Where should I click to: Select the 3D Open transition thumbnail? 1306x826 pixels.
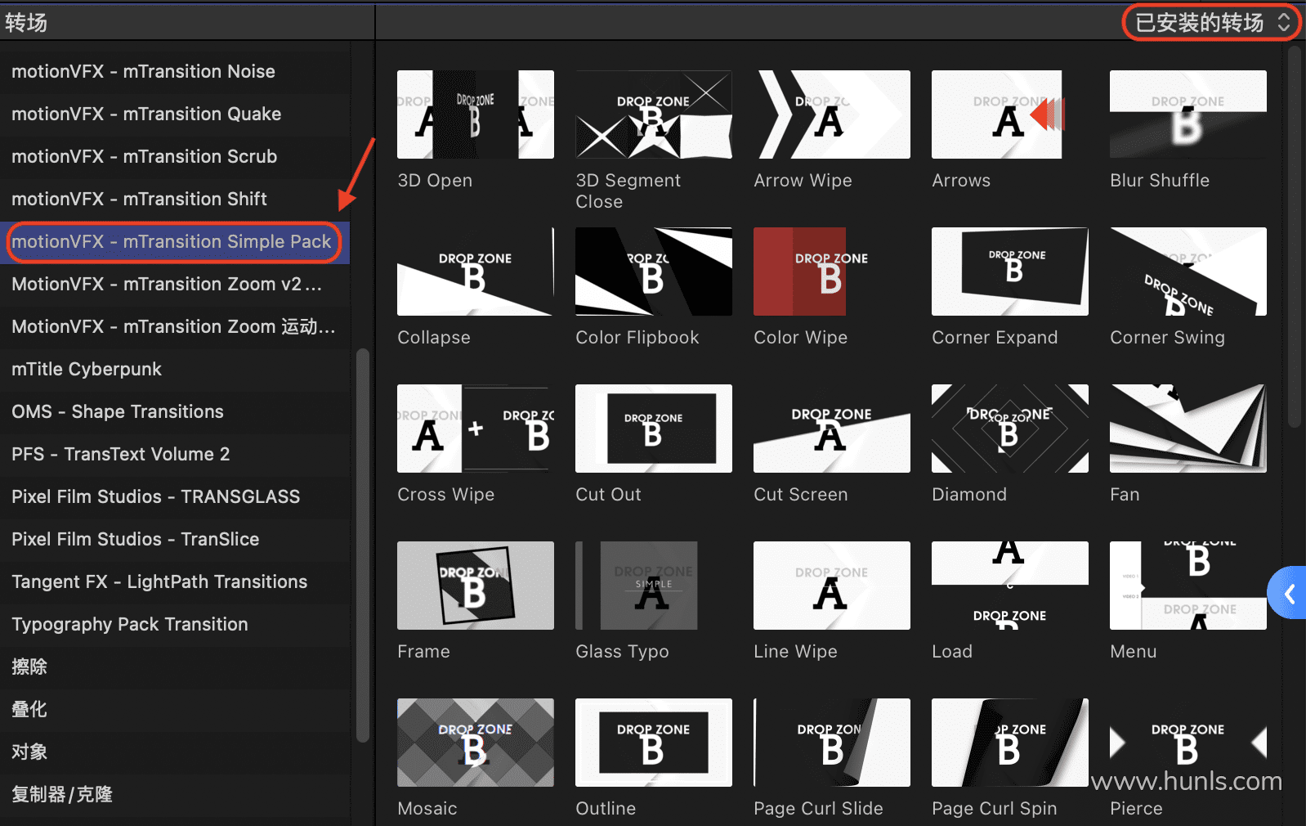click(x=476, y=114)
